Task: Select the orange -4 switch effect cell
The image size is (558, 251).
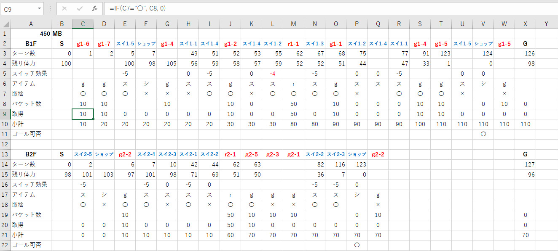Action: pyautogui.click(x=272, y=74)
